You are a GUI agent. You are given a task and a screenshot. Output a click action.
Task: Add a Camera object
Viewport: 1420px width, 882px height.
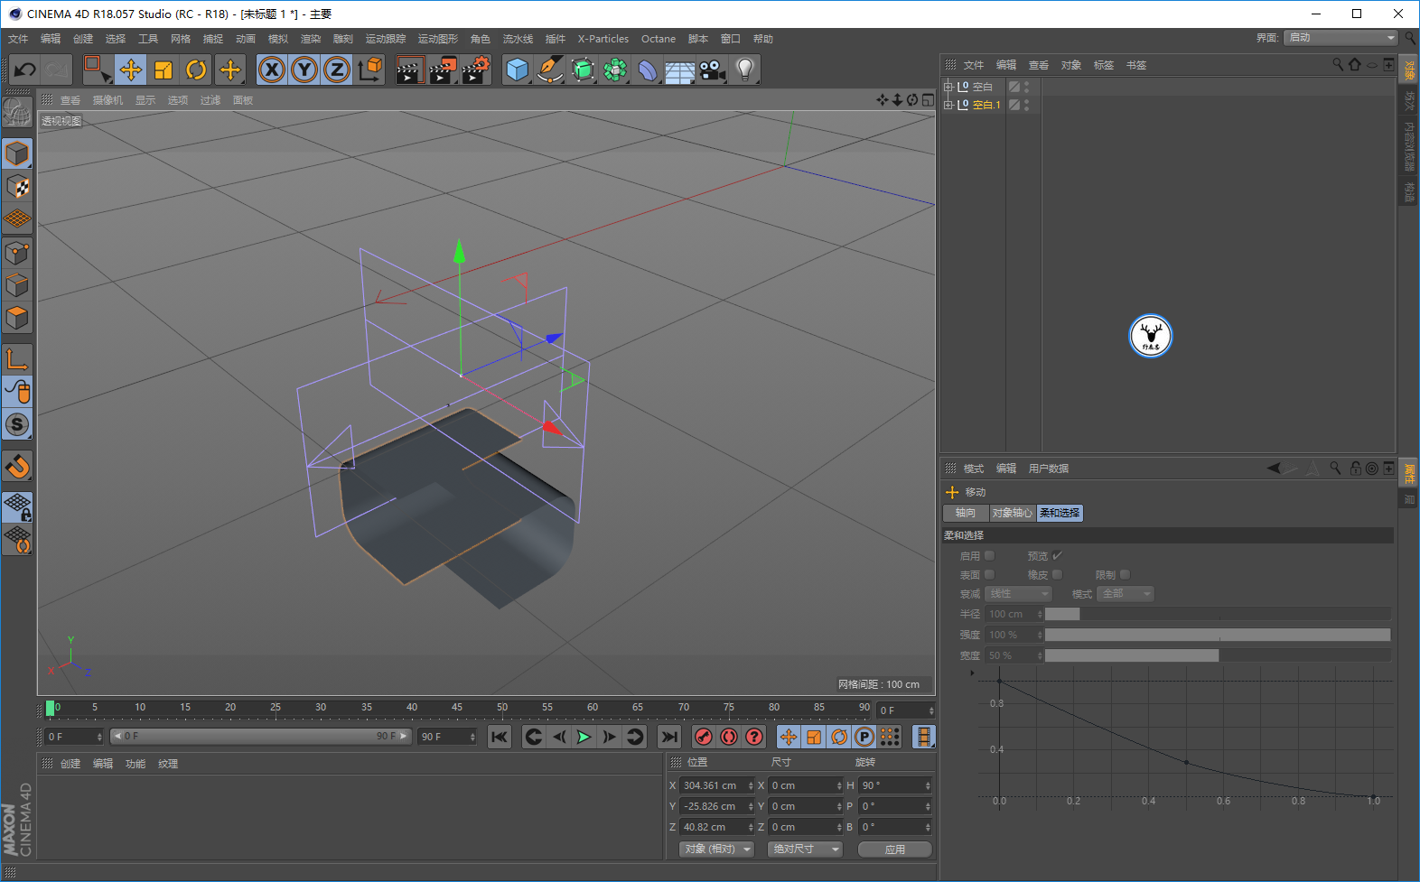[712, 70]
